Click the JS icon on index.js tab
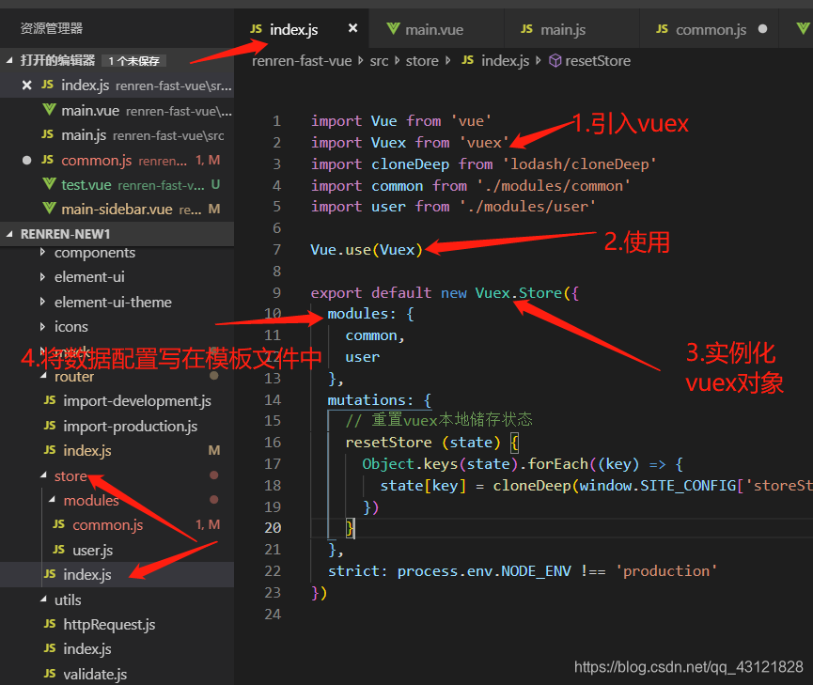Viewport: 813px width, 685px height. (257, 29)
